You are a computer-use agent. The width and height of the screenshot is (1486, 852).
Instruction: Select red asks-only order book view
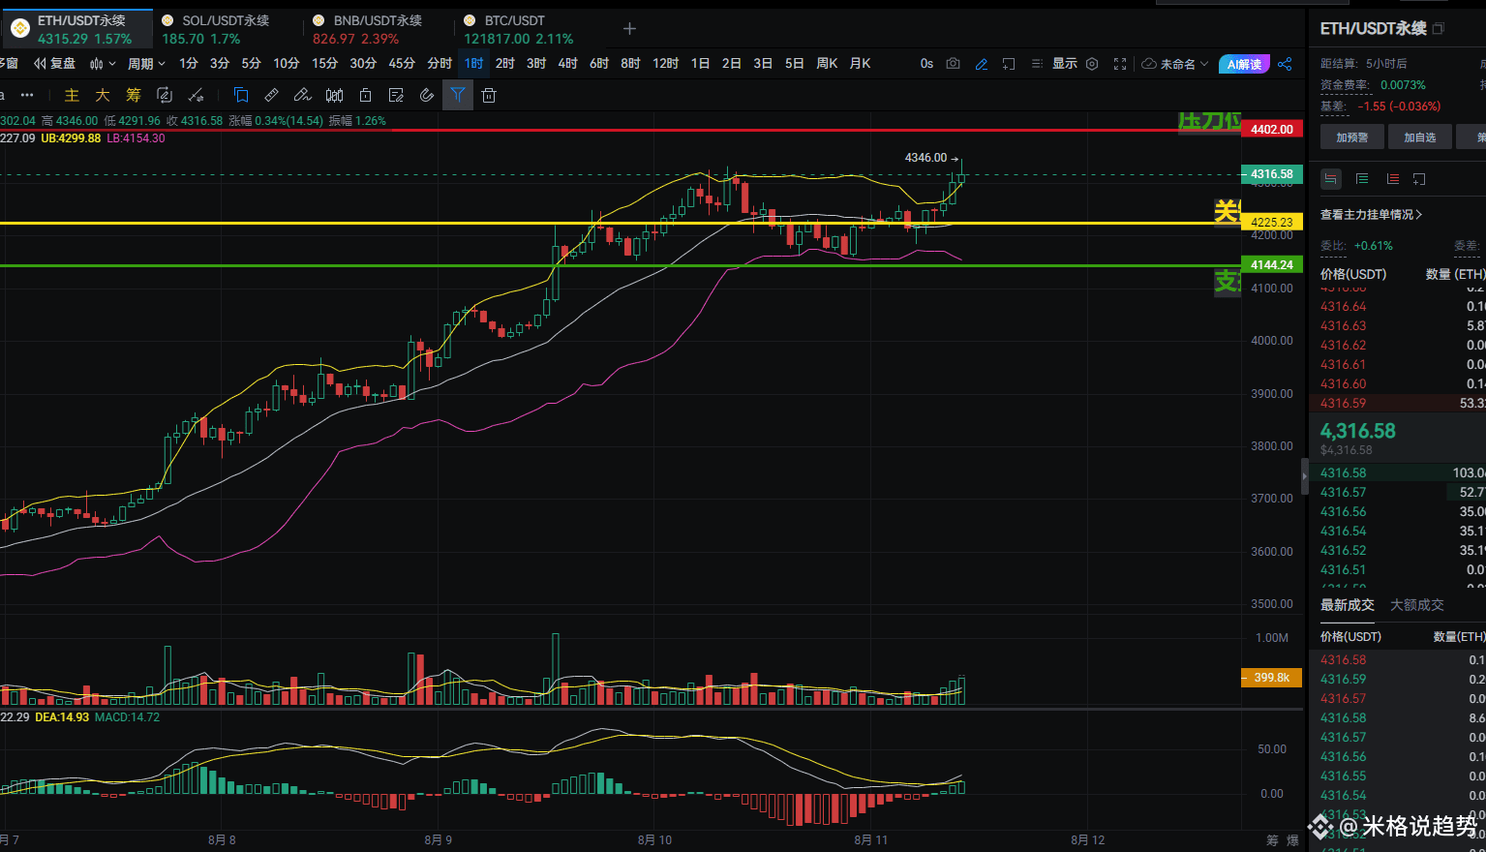1392,178
